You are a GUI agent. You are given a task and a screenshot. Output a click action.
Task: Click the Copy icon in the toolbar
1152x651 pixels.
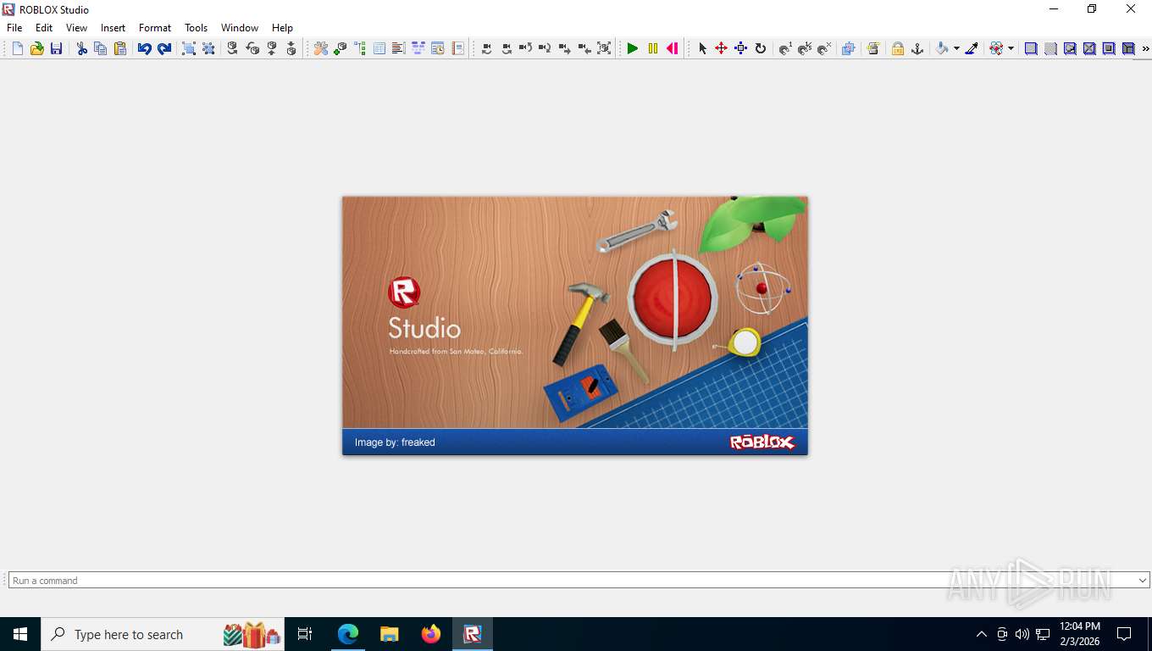coord(100,48)
